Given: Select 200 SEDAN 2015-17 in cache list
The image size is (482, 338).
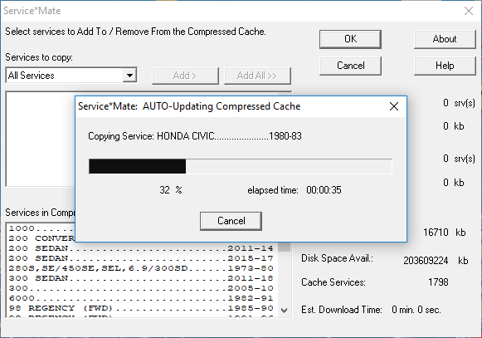Looking at the screenshot, I should (141, 258).
